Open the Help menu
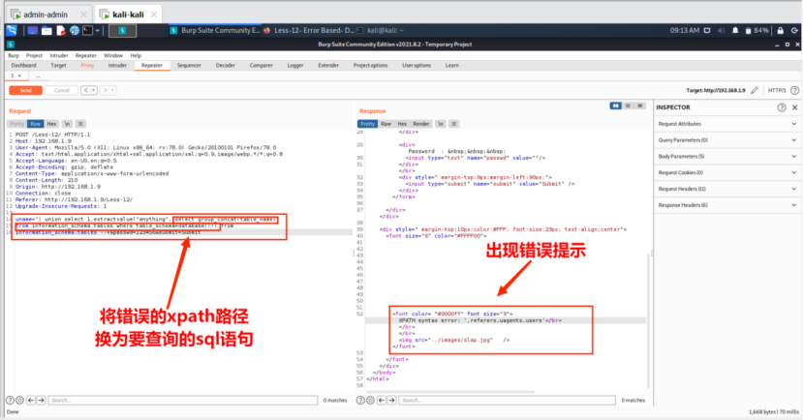This screenshot has height=420, width=803. pos(136,55)
